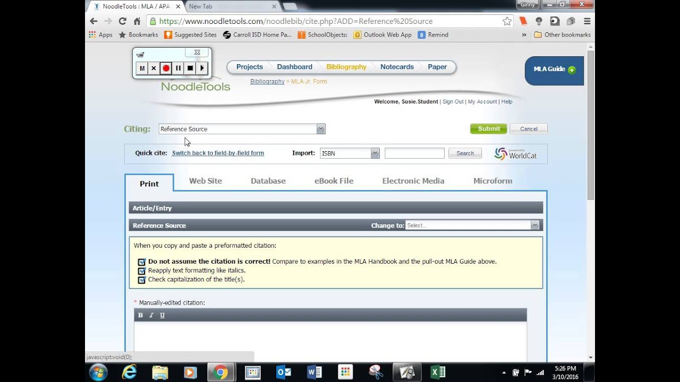The width and height of the screenshot is (680, 382).
Task: Click the browser address bar URL
Action: pos(296,21)
